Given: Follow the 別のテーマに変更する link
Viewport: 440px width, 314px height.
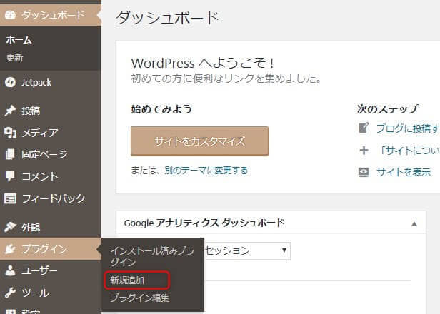Looking at the screenshot, I should [206, 170].
